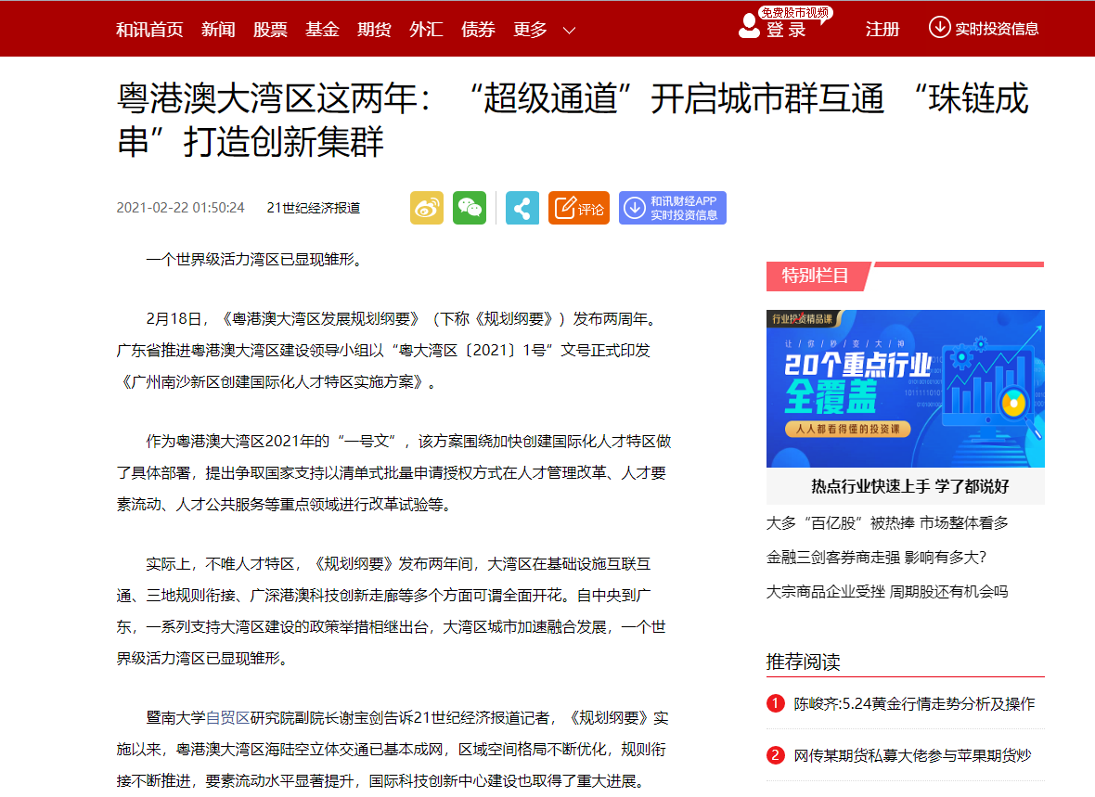Image resolution: width=1095 pixels, height=797 pixels.
Task: Click the user avatar login icon
Action: tap(749, 27)
